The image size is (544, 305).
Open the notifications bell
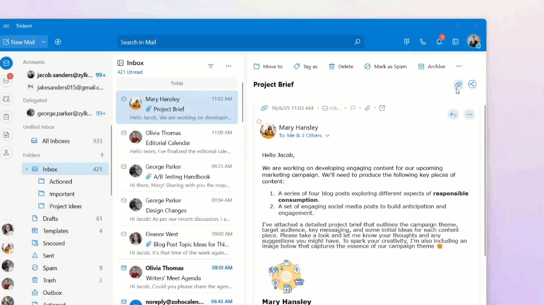coord(439,42)
